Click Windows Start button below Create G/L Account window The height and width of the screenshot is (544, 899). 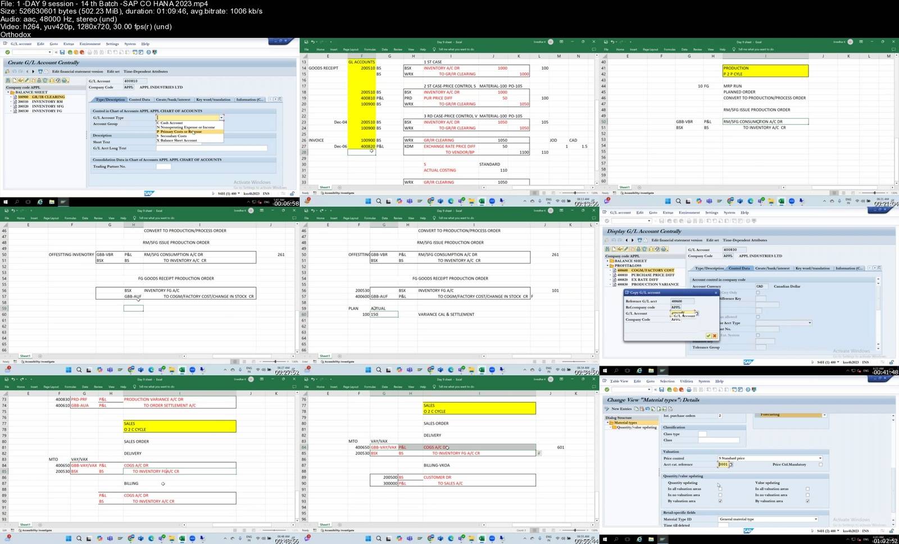(x=6, y=202)
